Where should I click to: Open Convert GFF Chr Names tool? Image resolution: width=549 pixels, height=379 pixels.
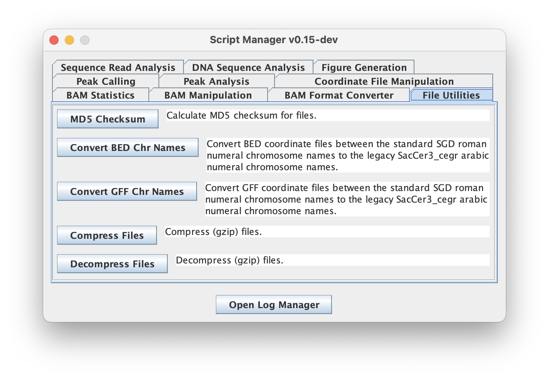[127, 191]
